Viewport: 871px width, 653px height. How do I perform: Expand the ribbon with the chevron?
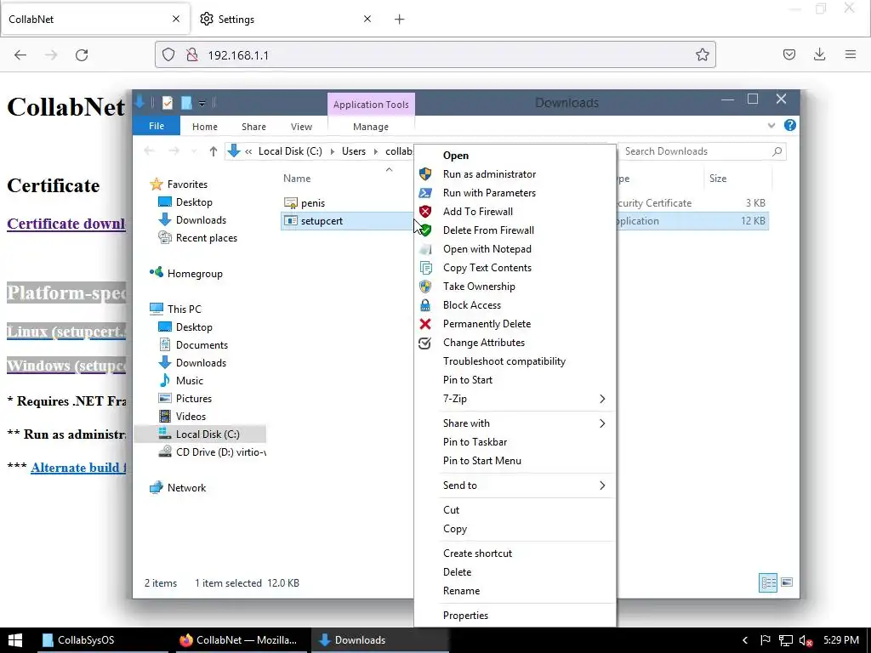click(x=771, y=126)
